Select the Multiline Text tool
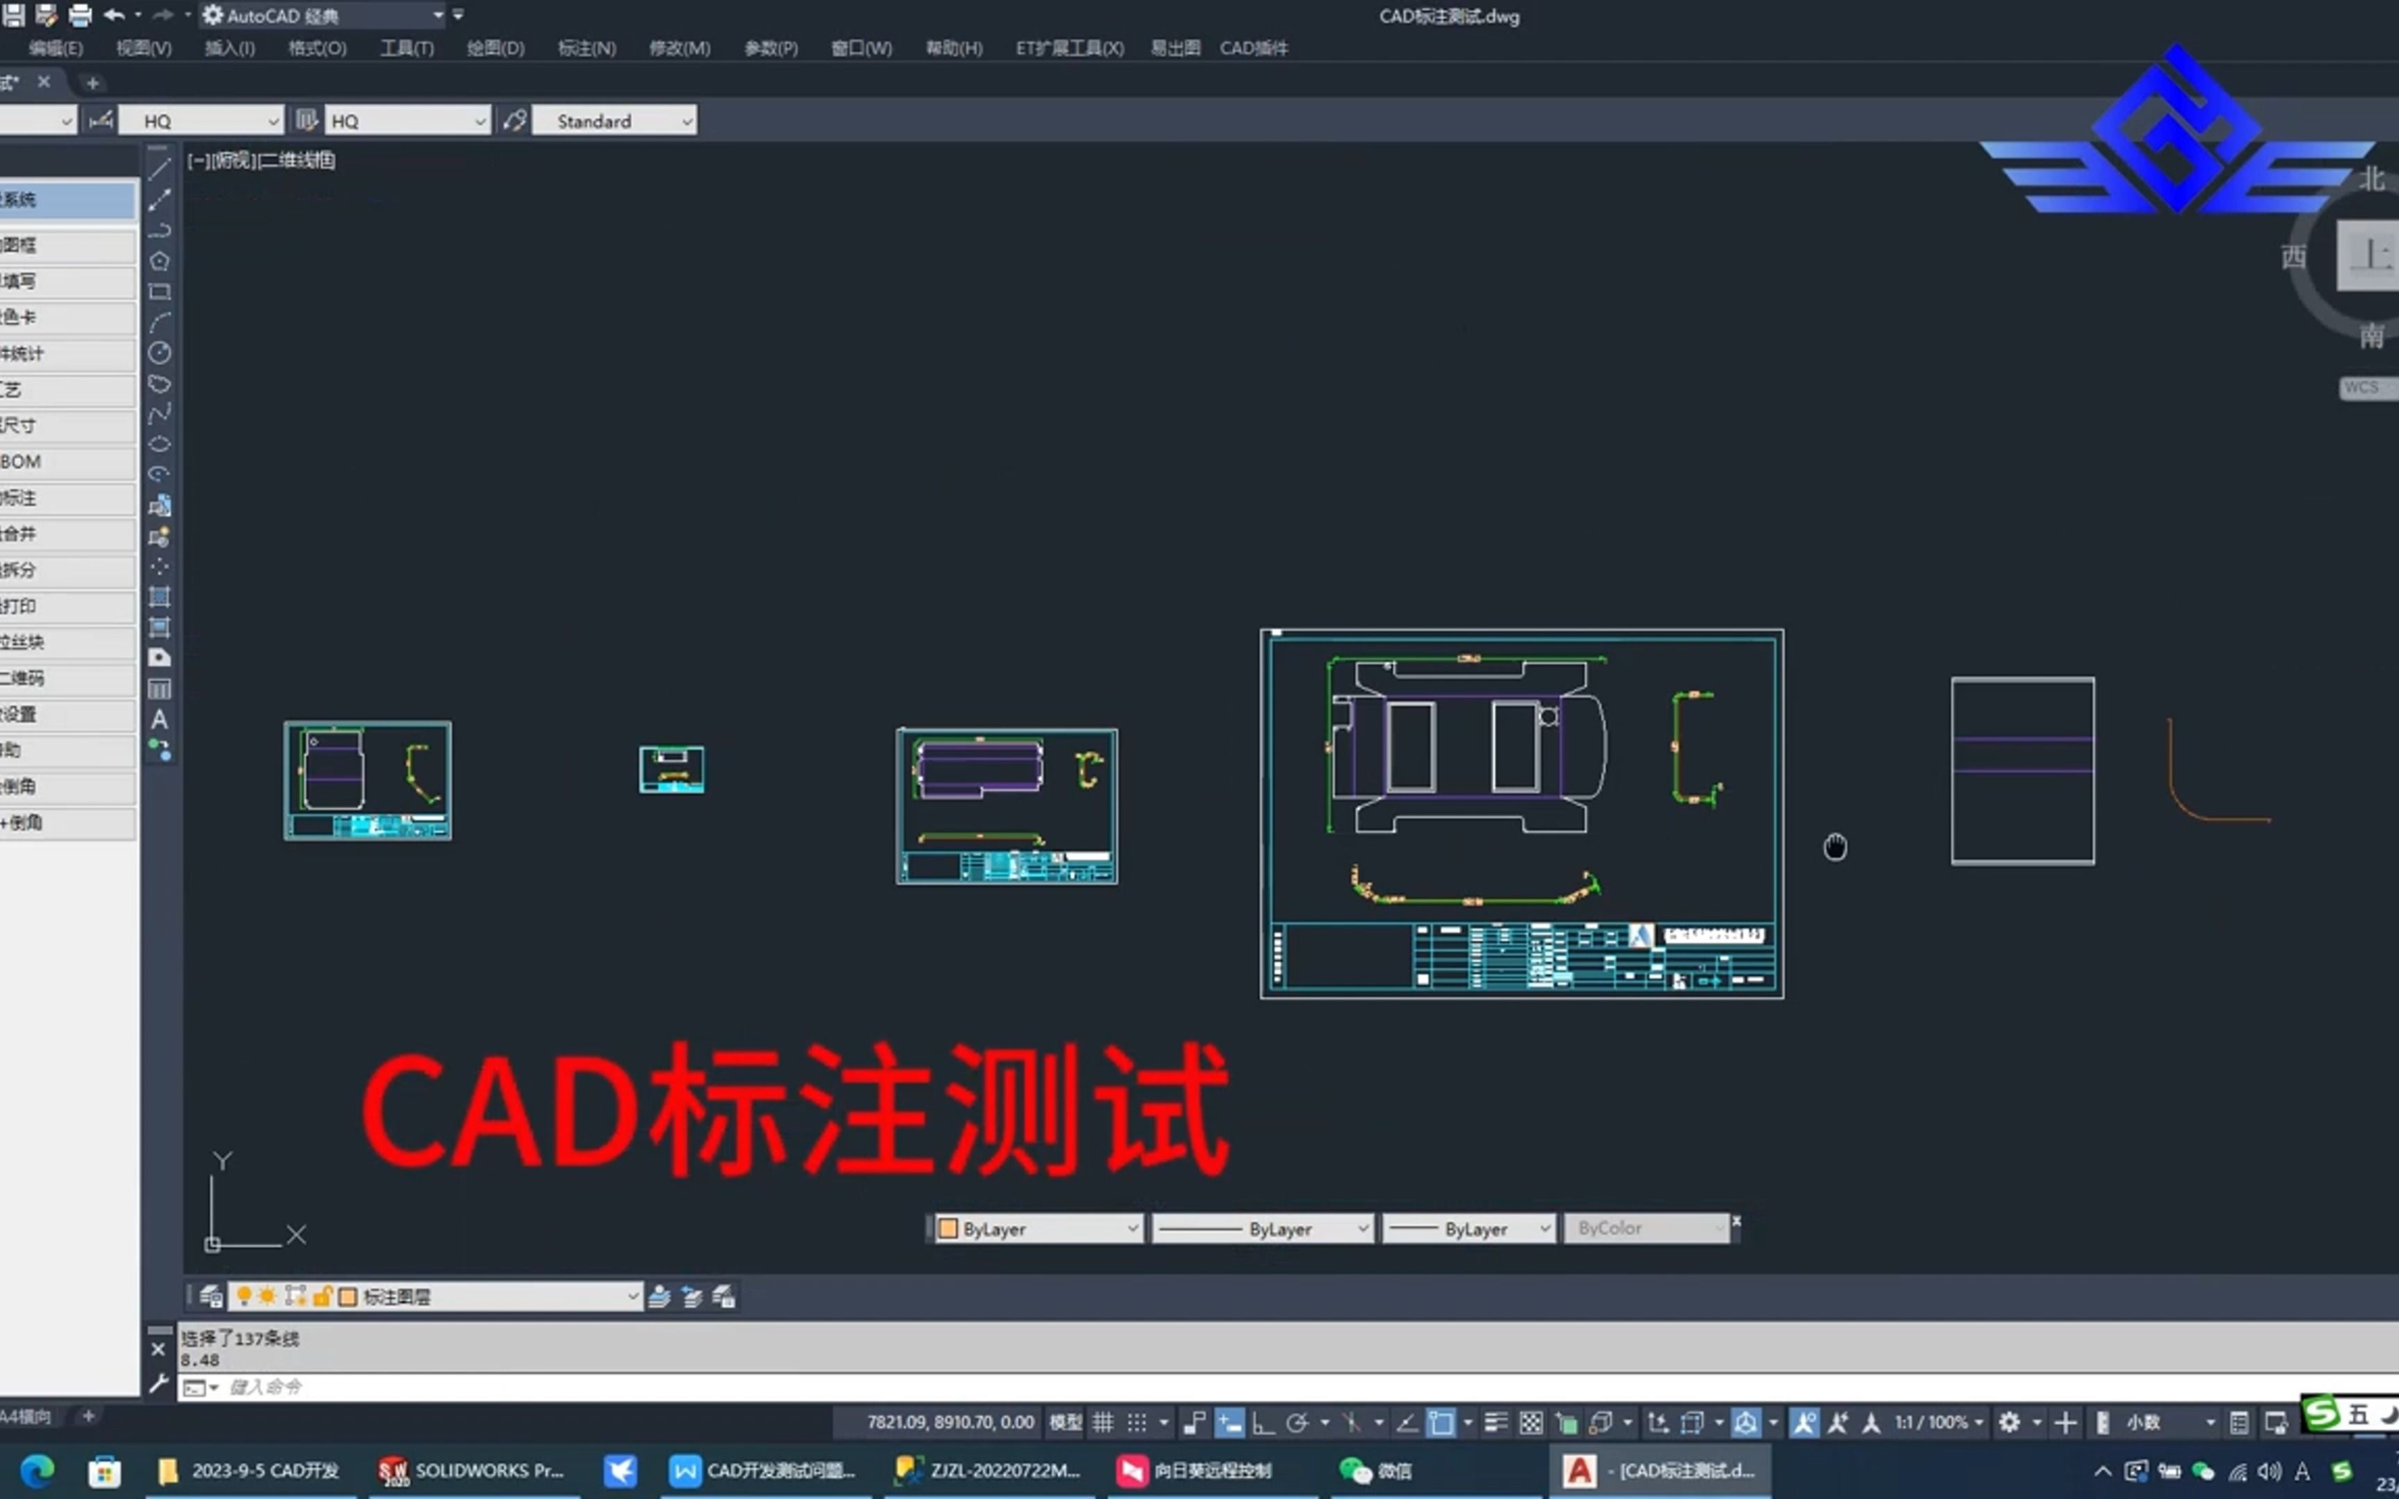2399x1499 pixels. pyautogui.click(x=160, y=720)
